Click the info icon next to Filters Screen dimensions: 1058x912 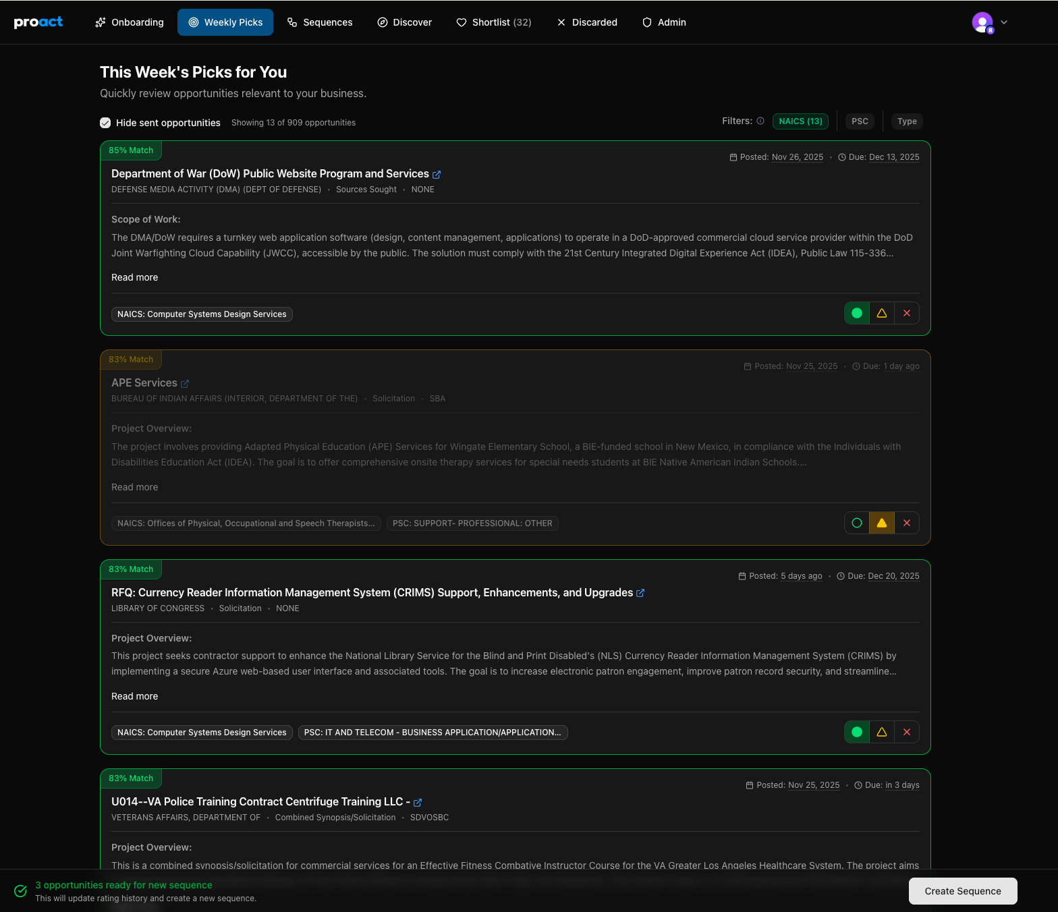(760, 121)
